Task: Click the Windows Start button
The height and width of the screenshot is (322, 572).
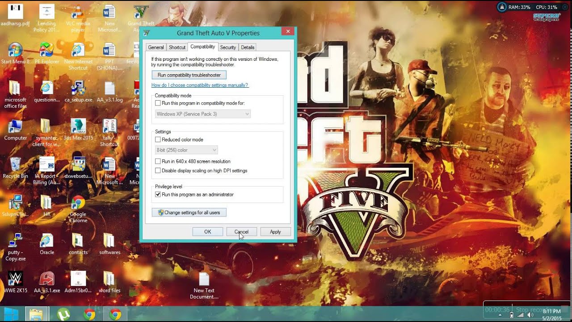Action: (x=11, y=314)
